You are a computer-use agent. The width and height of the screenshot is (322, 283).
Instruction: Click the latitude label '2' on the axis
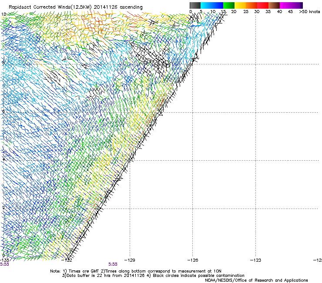[x=3, y=207]
